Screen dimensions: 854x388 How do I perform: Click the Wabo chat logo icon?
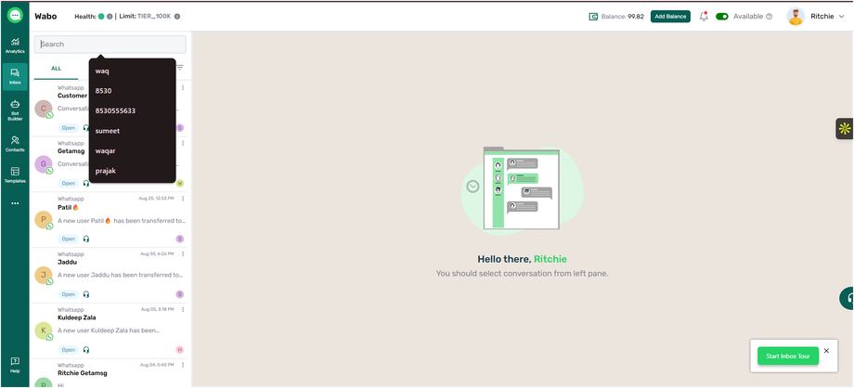[x=15, y=15]
